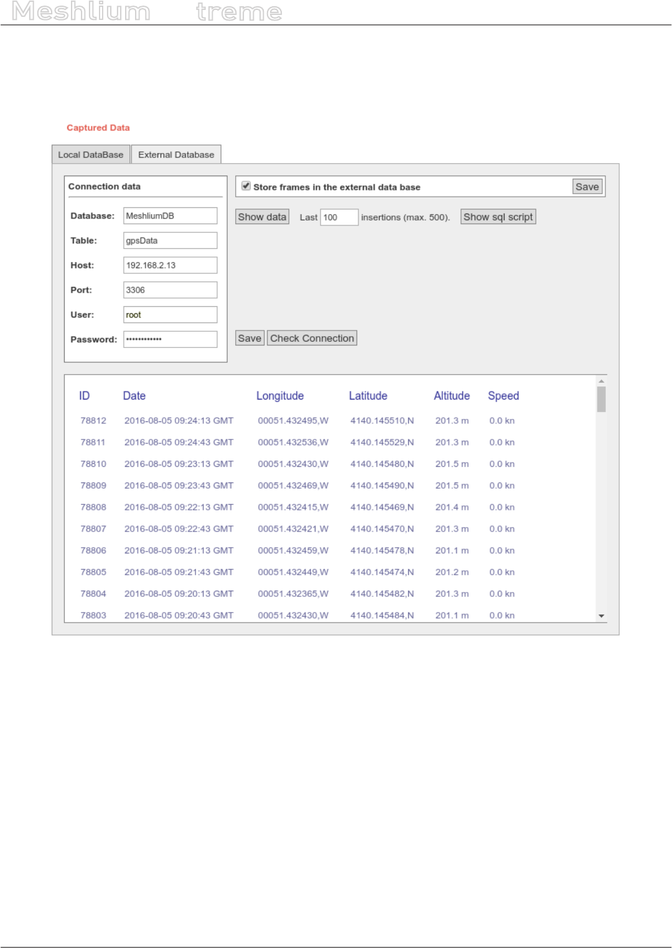Viewport: 672px width, 948px height.
Task: Click longitude 00051.432495,W
Action: (x=293, y=421)
